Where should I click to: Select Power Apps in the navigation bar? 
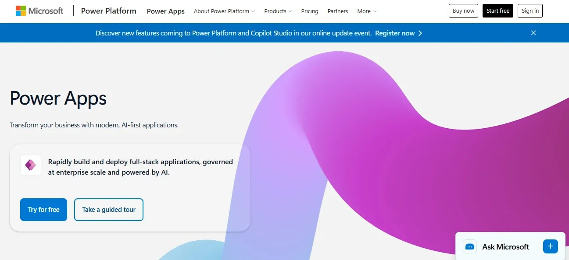165,11
